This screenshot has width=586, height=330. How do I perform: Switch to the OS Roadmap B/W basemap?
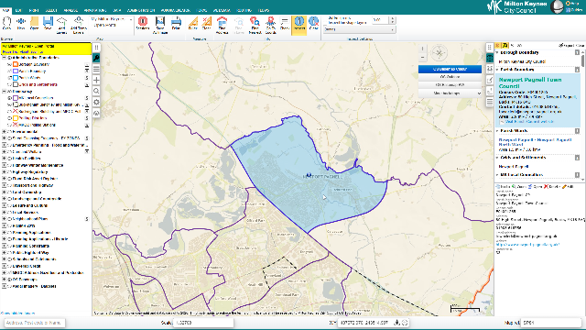(450, 85)
